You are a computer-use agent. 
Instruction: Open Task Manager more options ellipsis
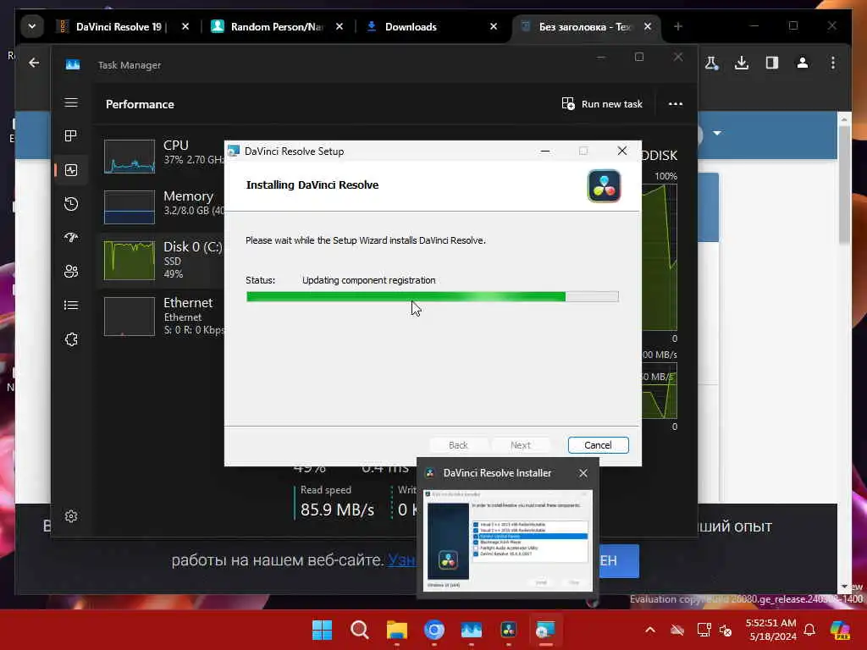tap(675, 104)
